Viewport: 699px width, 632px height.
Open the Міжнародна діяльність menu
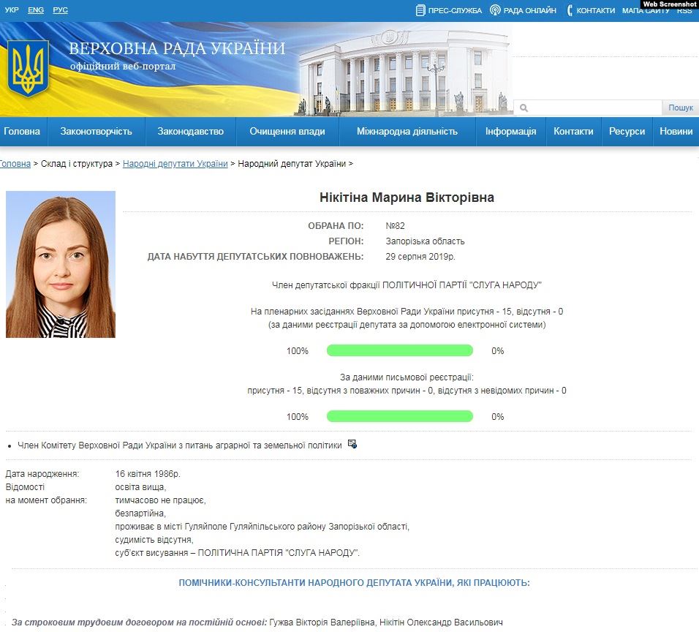pos(407,132)
